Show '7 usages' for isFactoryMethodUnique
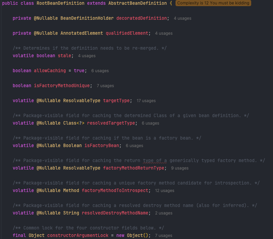This screenshot has width=273, height=239. (105, 86)
